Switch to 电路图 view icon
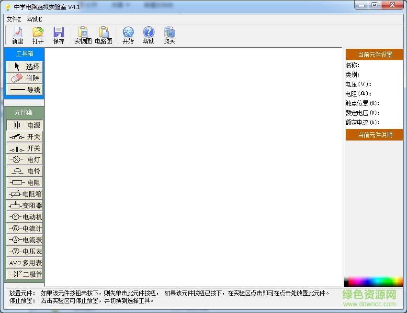Image resolution: width=407 pixels, height=313 pixels. click(x=103, y=35)
